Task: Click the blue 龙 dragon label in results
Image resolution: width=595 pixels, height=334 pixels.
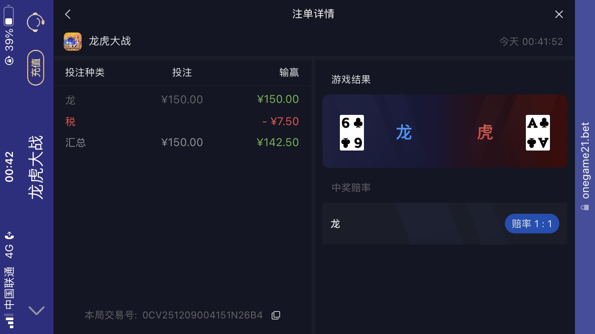Action: click(404, 133)
